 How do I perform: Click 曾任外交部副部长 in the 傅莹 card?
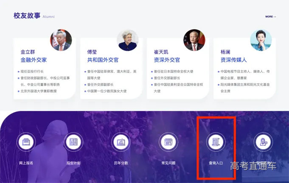coord(100,85)
